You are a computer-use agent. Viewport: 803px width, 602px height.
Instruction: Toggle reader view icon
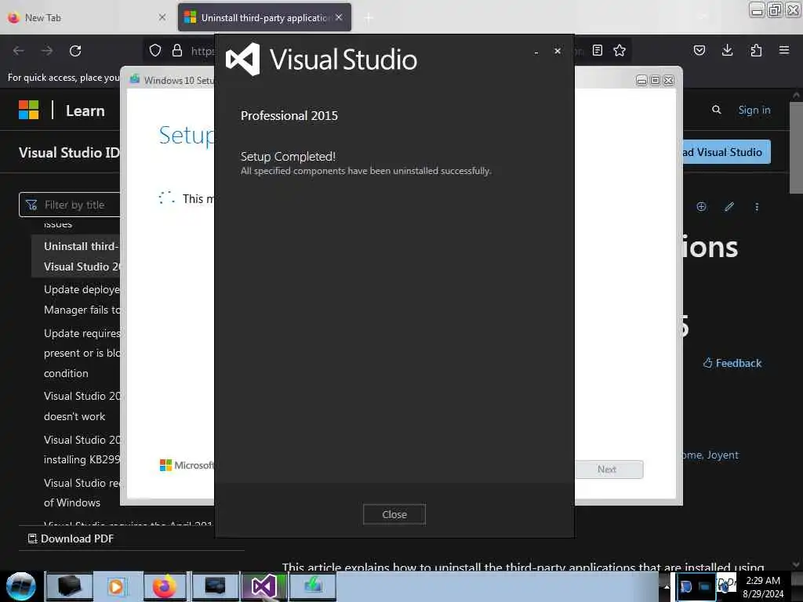click(x=597, y=50)
